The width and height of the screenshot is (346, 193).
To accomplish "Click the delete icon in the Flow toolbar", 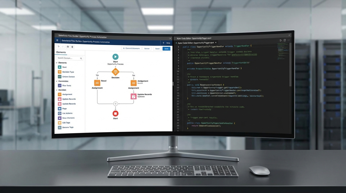I will point(72,46).
